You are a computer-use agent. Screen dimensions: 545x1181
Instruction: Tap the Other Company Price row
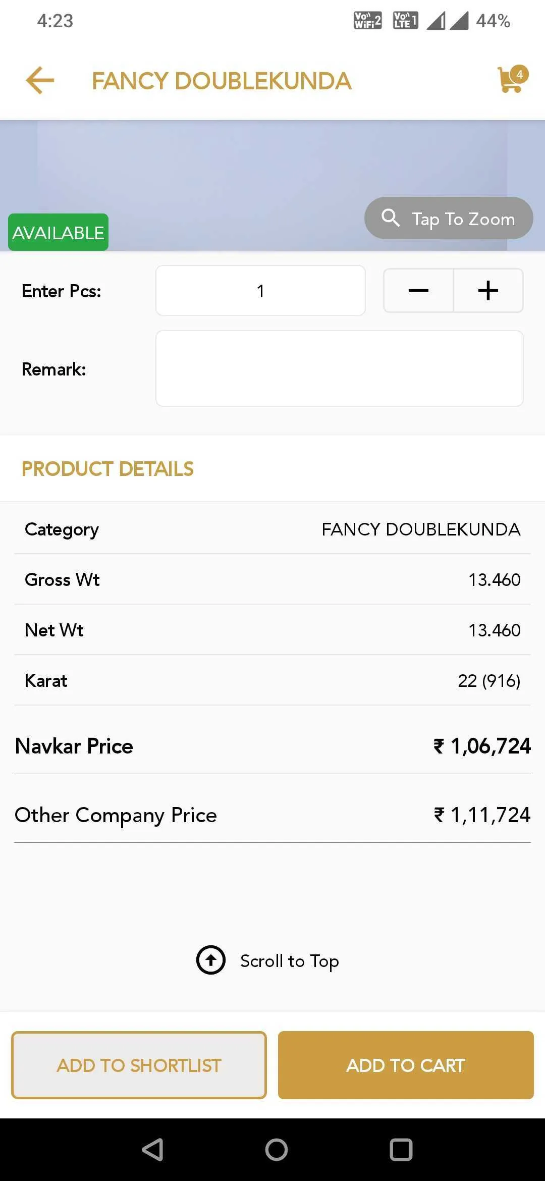(272, 815)
